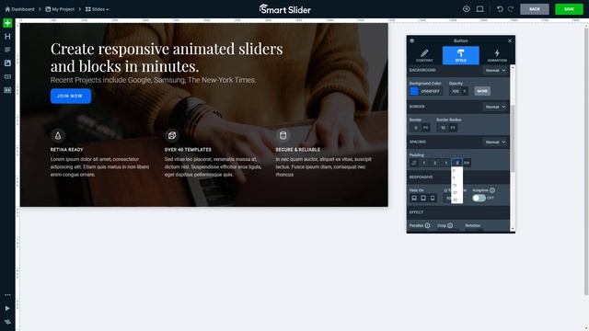This screenshot has width=589, height=331.
Task: Open the Background Normal state dropdown
Action: [x=495, y=70]
